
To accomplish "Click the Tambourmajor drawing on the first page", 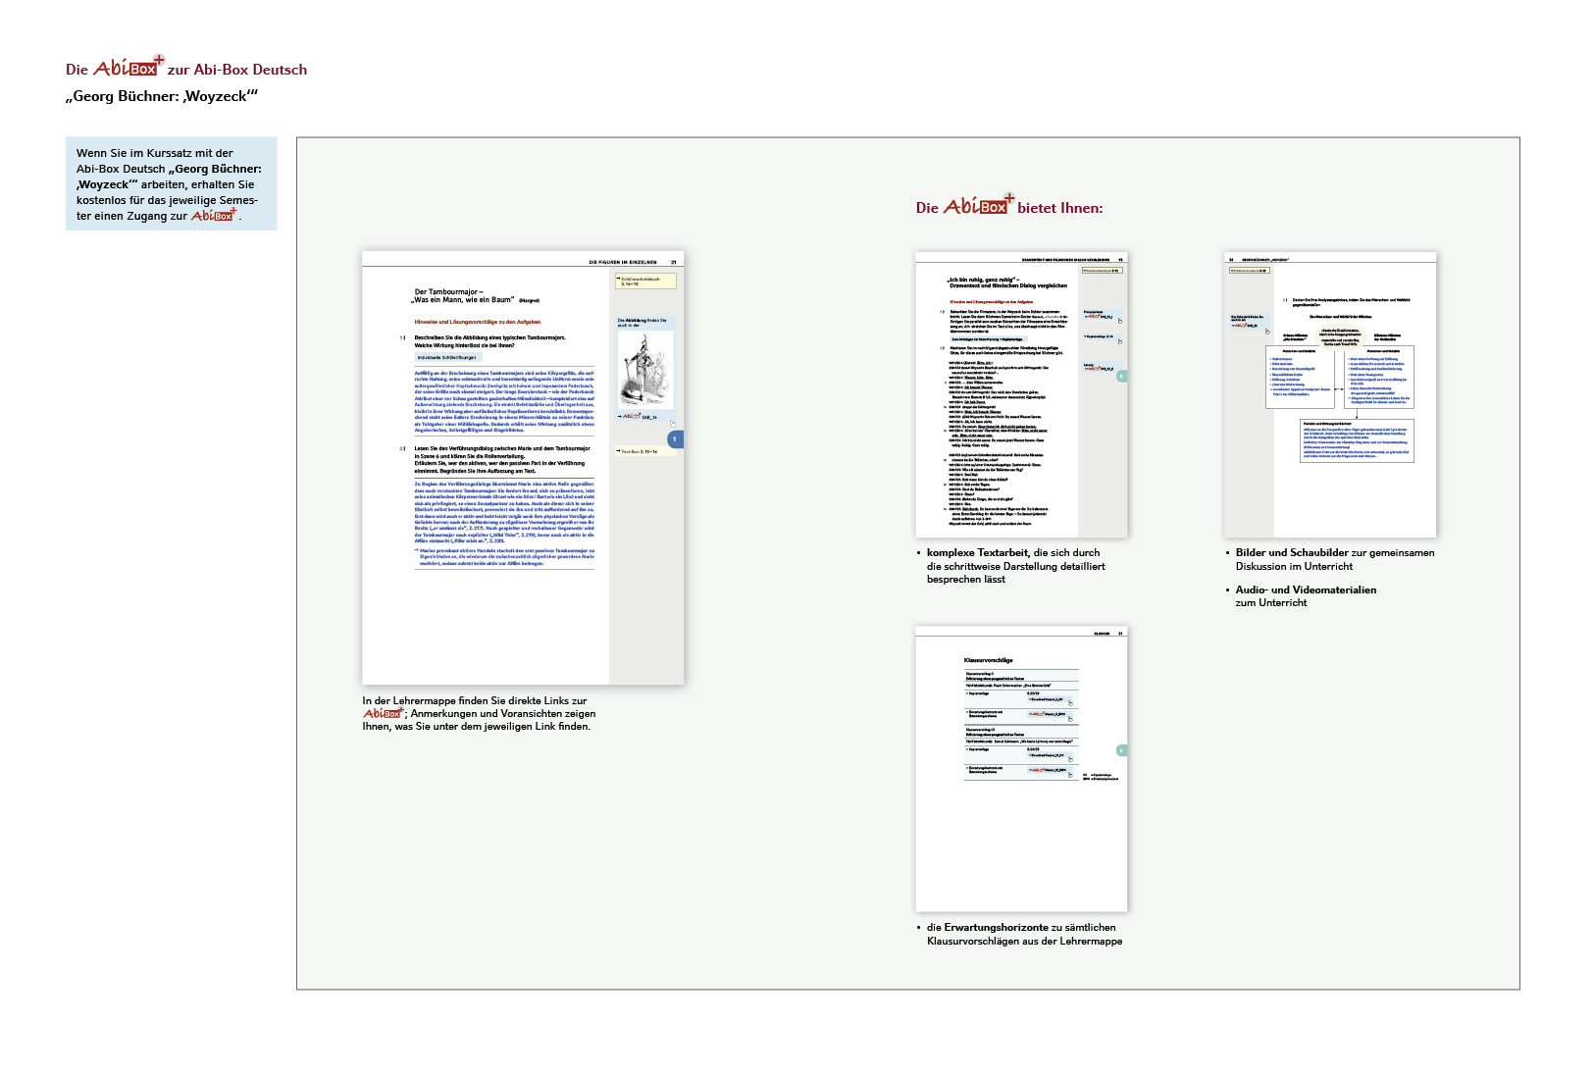I will (x=644, y=370).
